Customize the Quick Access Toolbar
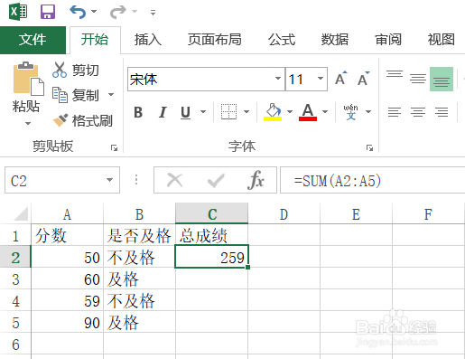This screenshot has height=359, width=465. 153,13
